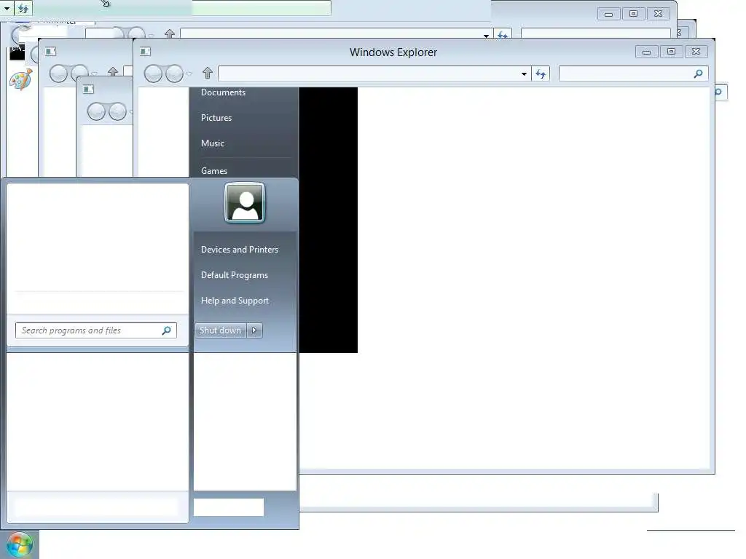Click magnifier in Search programs and files box

[167, 330]
